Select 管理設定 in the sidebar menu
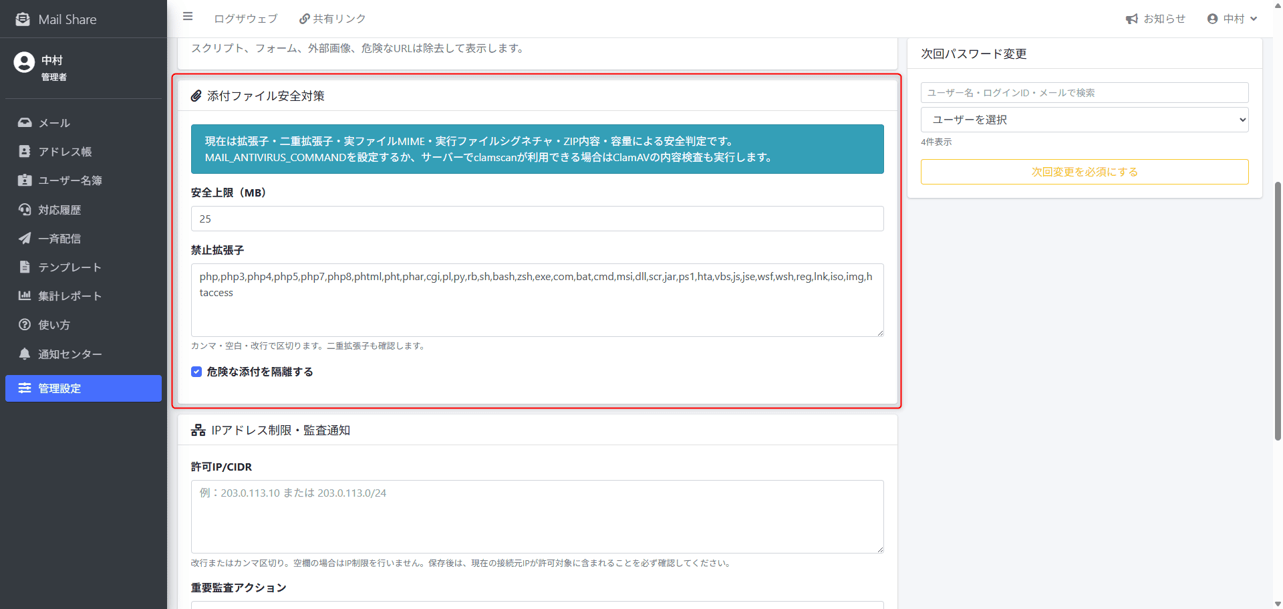1283x609 pixels. [84, 388]
